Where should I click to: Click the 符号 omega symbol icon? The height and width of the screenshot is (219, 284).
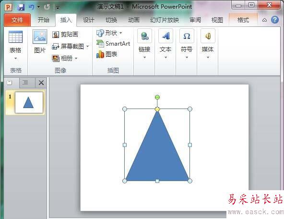(x=187, y=36)
